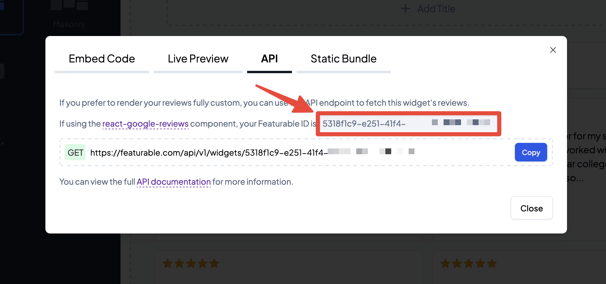Close the dialog using the X icon
The image size is (606, 284).
(553, 50)
